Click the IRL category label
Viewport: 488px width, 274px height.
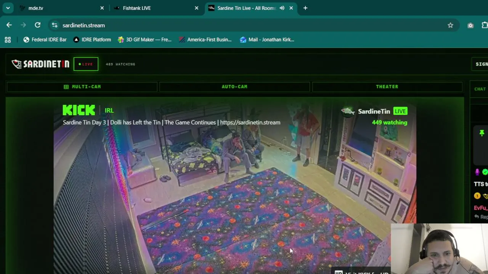point(109,111)
